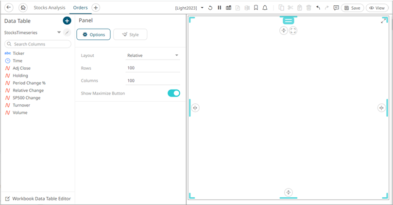
Task: Open the Workbook Data Table Editor link
Action: [38, 199]
